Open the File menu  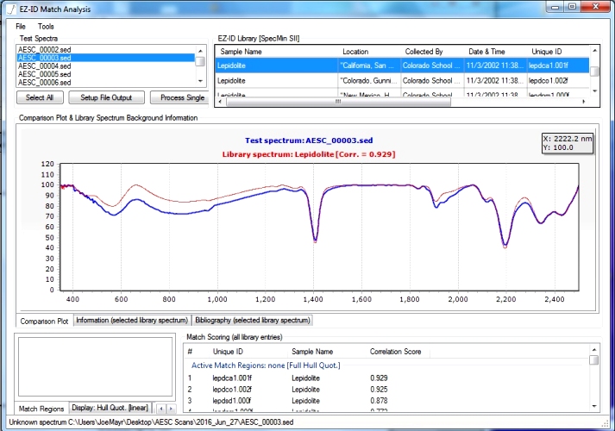point(21,27)
